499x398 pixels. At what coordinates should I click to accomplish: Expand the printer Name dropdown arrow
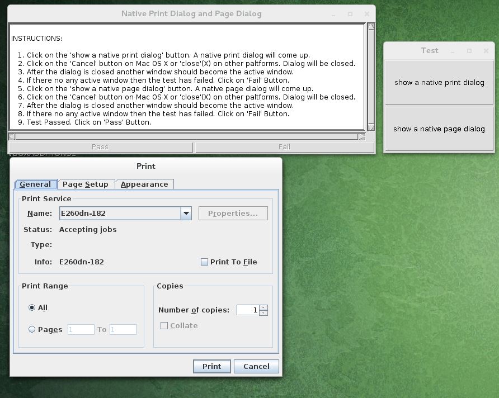(x=186, y=213)
